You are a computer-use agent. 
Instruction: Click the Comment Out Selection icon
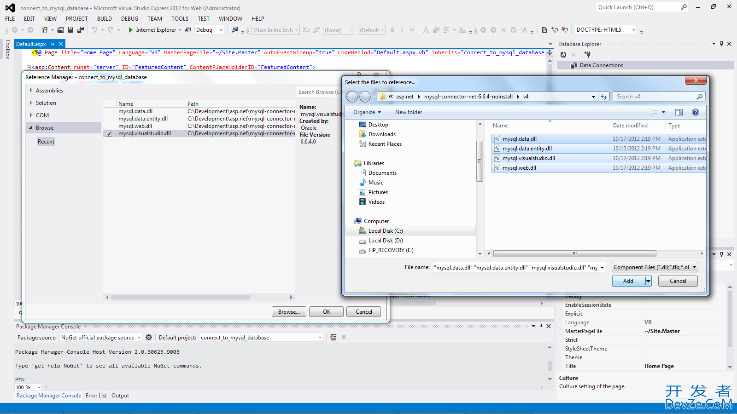555,30
